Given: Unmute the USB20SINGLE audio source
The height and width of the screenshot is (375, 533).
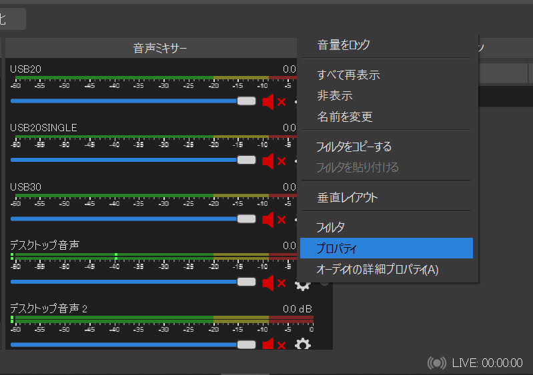Looking at the screenshot, I should tap(274, 161).
